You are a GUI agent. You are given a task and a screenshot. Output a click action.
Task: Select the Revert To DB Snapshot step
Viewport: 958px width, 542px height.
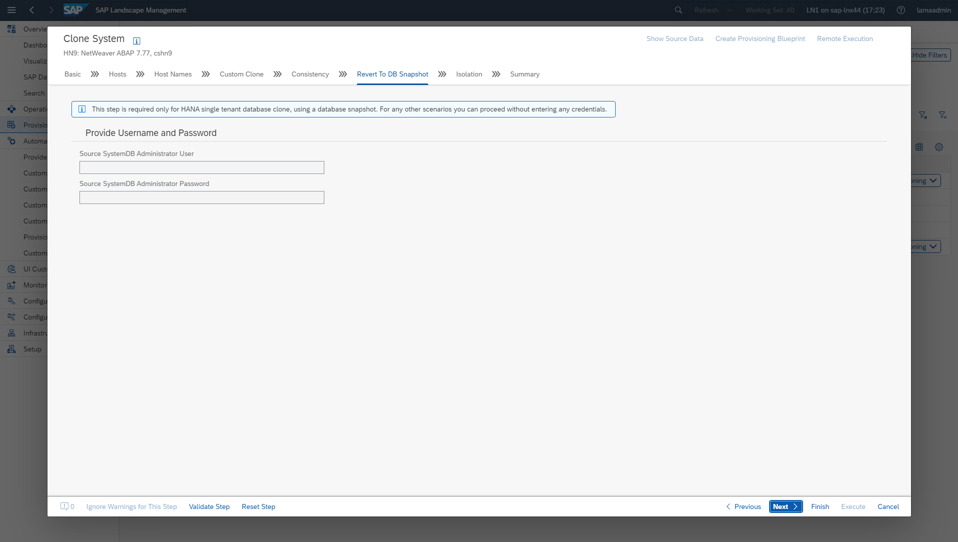tap(392, 74)
